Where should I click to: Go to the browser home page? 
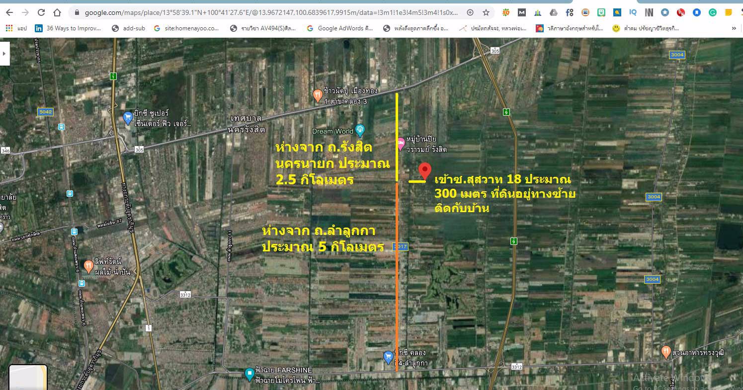pyautogui.click(x=57, y=12)
